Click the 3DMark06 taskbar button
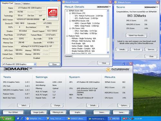Viewport: 161px width, 121px height. pos(35,119)
